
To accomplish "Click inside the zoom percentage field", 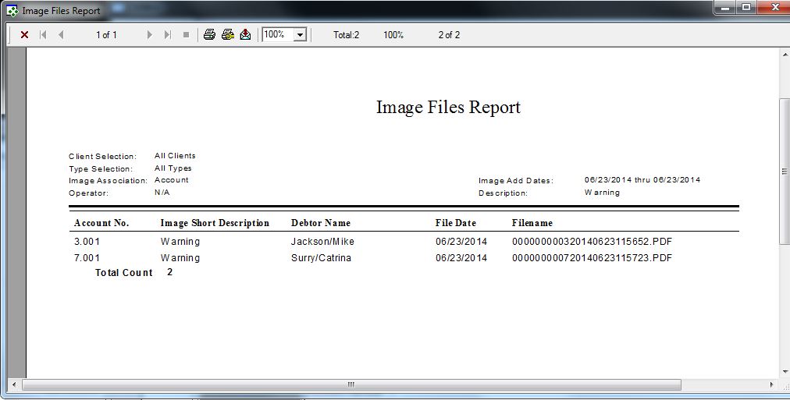I will tap(277, 35).
